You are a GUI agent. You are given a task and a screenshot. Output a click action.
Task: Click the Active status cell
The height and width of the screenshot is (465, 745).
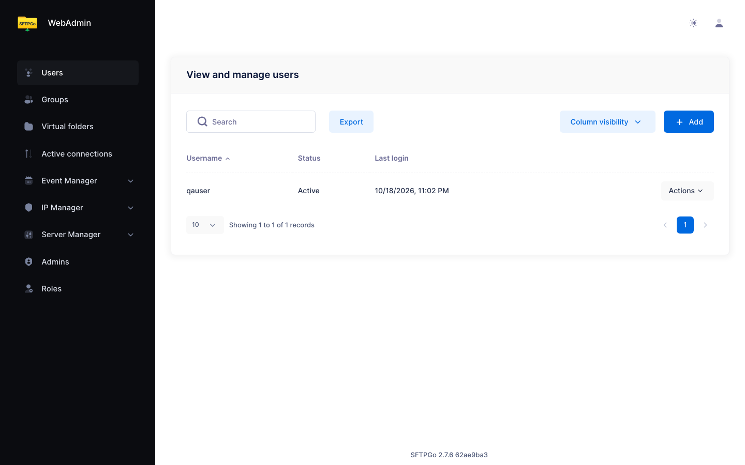(308, 191)
